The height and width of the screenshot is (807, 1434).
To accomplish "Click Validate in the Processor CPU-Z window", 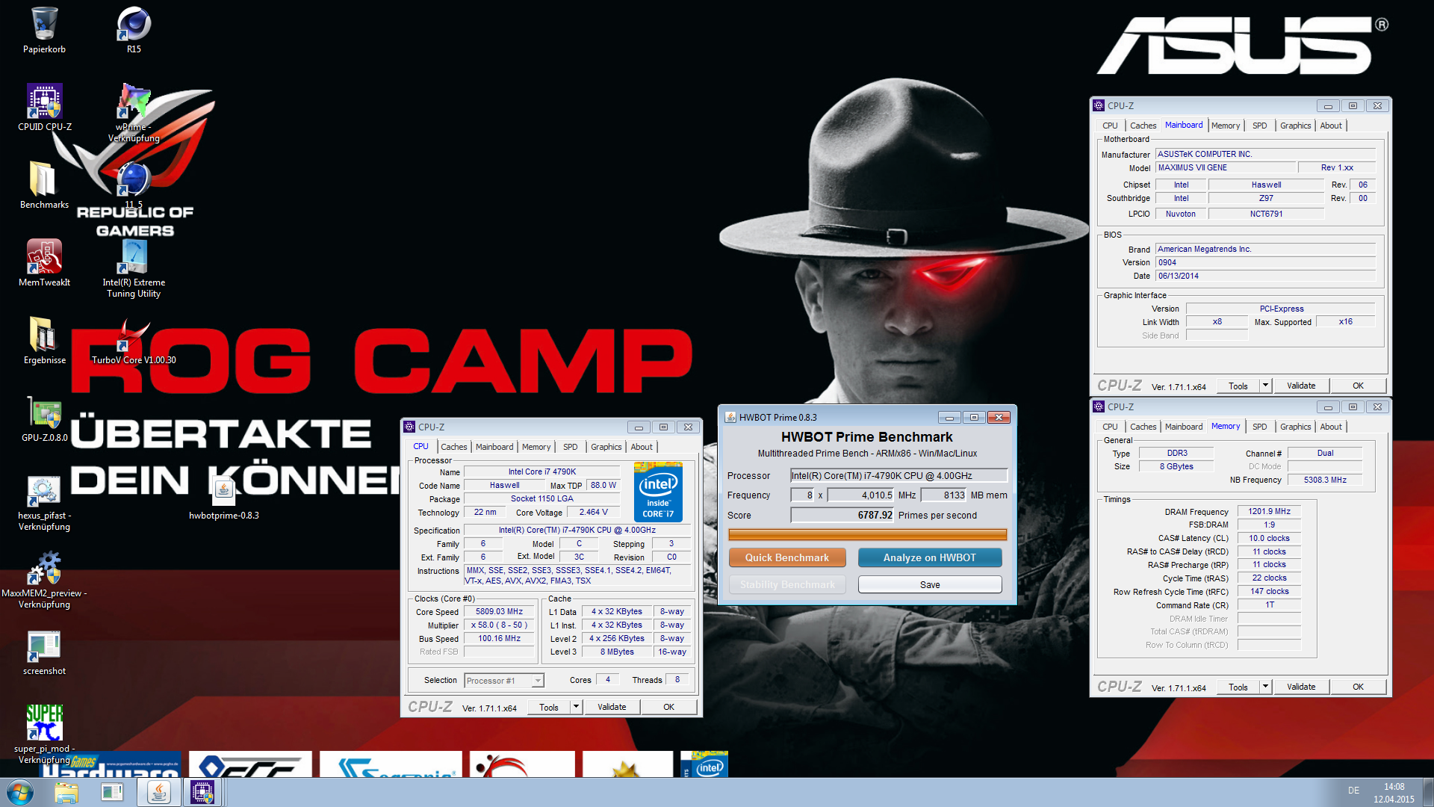I will (x=612, y=707).
